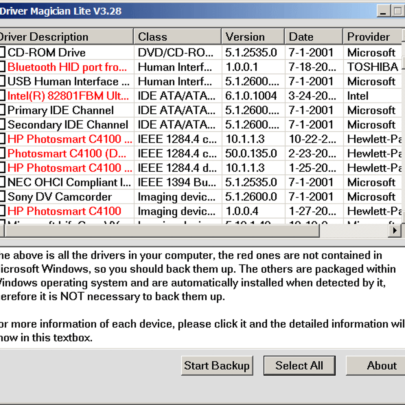Click the horizontal scrollbar thumb
The width and height of the screenshot is (405, 405).
pos(162,231)
